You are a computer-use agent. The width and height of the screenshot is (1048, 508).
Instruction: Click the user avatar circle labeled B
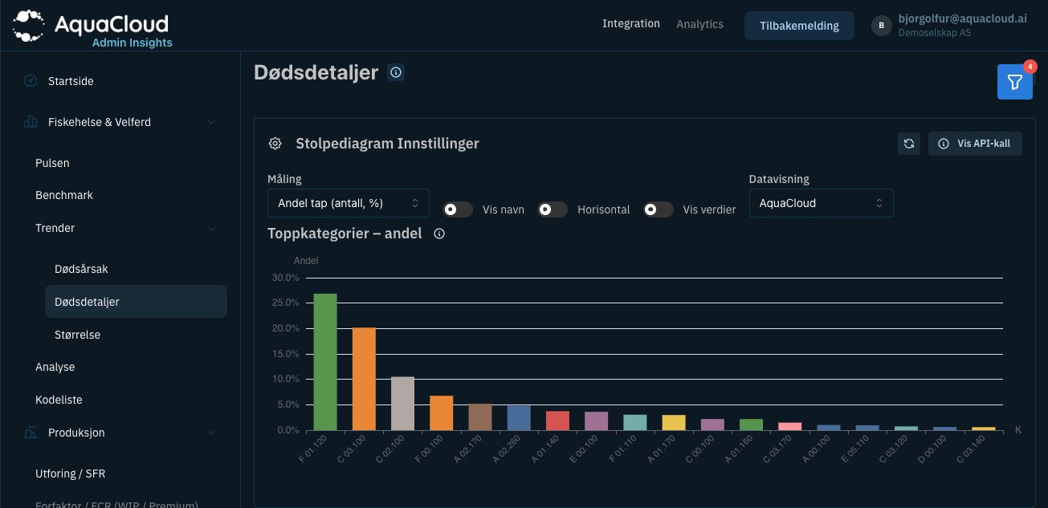(x=881, y=26)
